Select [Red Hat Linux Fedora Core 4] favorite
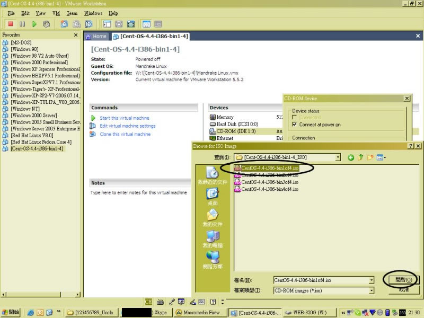424x318 pixels. coord(41,142)
